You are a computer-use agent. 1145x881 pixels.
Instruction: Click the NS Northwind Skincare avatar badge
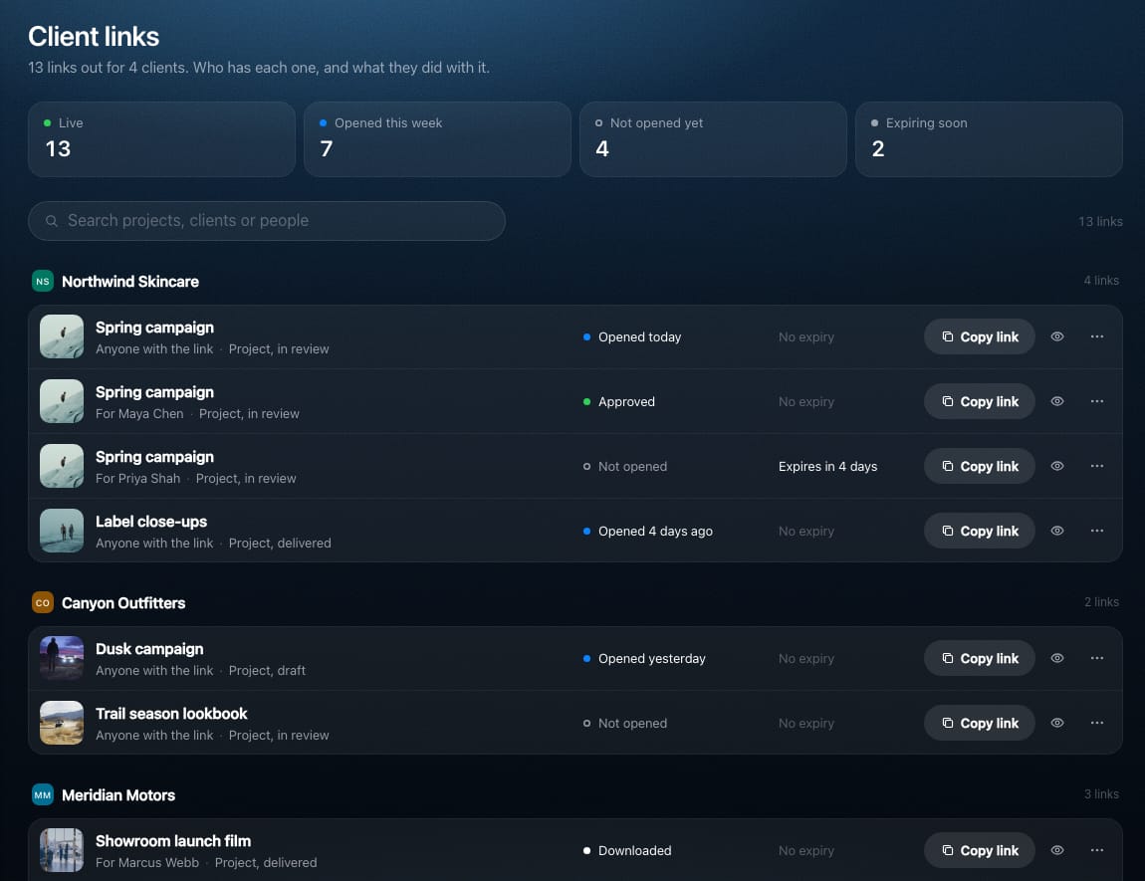click(43, 281)
